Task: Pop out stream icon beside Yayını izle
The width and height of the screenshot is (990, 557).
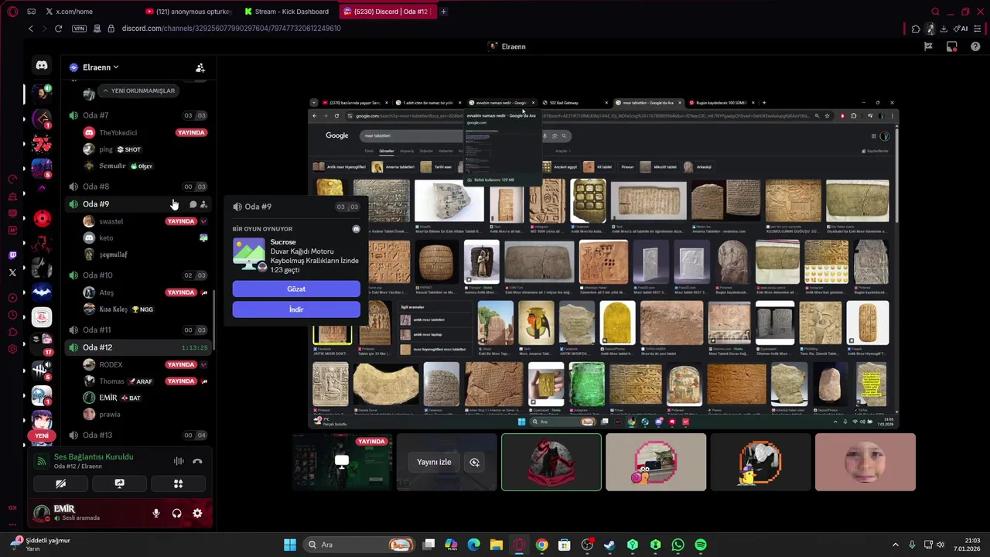Action: point(475,462)
